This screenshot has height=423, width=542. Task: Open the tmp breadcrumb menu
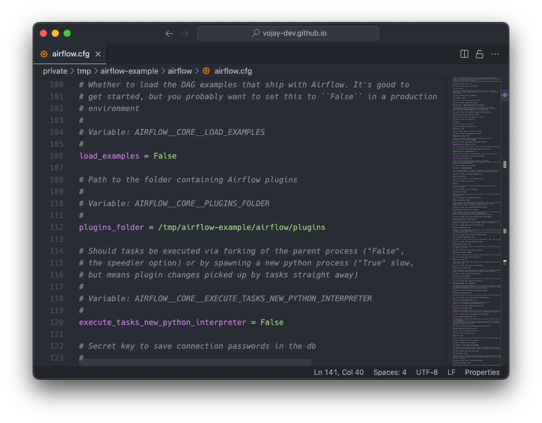click(84, 70)
